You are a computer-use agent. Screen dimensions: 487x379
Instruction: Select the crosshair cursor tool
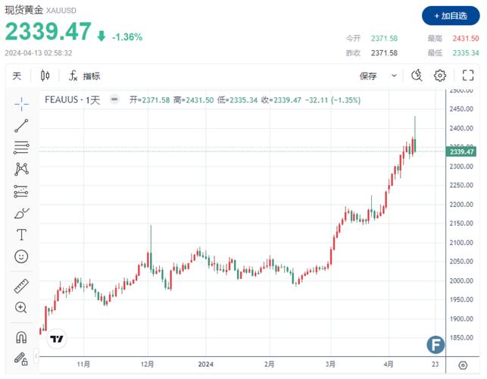tap(21, 103)
